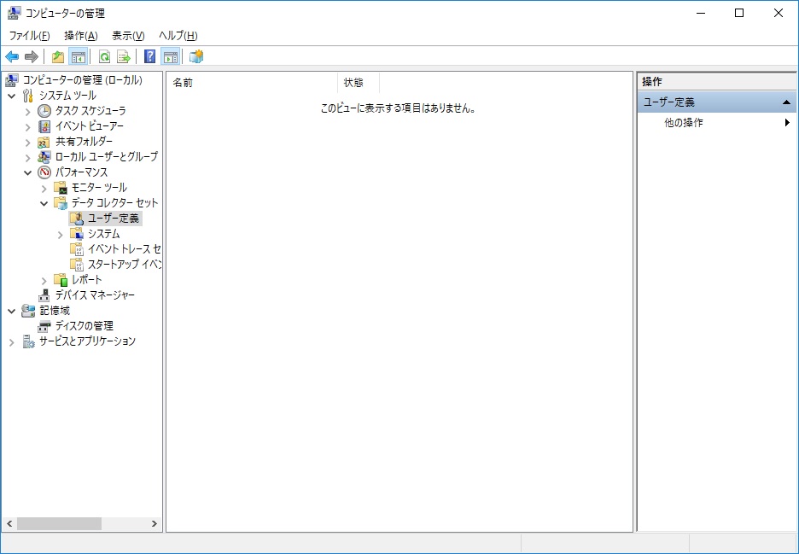Image resolution: width=799 pixels, height=554 pixels.
Task: Expand the タスク スケジューラ node
Action: (x=28, y=111)
